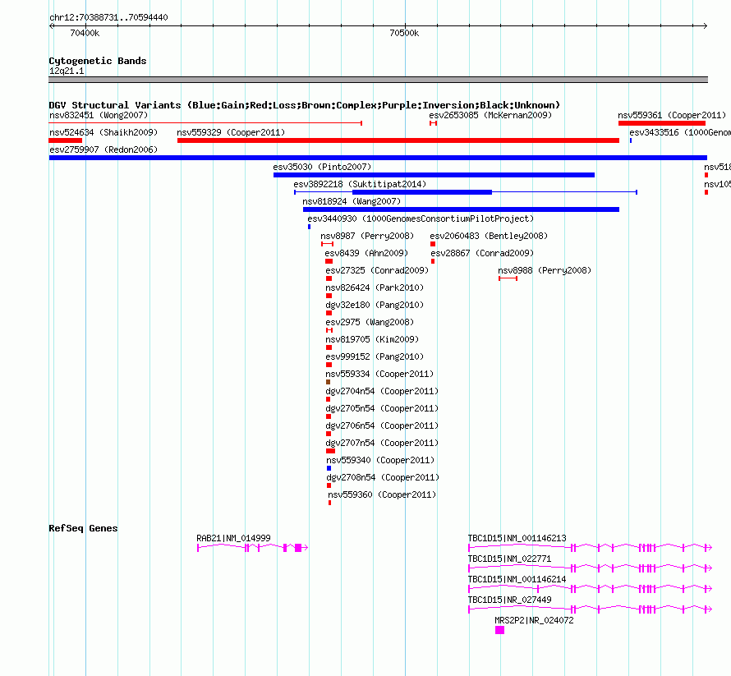Click the dgv2708n54 (Cooper2011) label

coord(384,477)
